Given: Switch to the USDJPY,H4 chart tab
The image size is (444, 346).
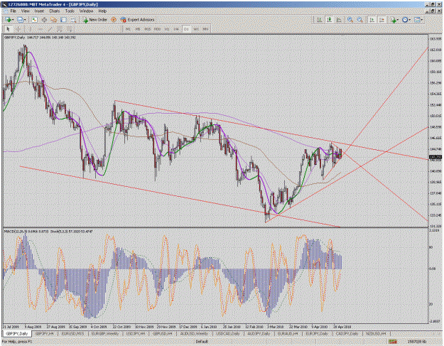Looking at the screenshot, I should [135, 333].
